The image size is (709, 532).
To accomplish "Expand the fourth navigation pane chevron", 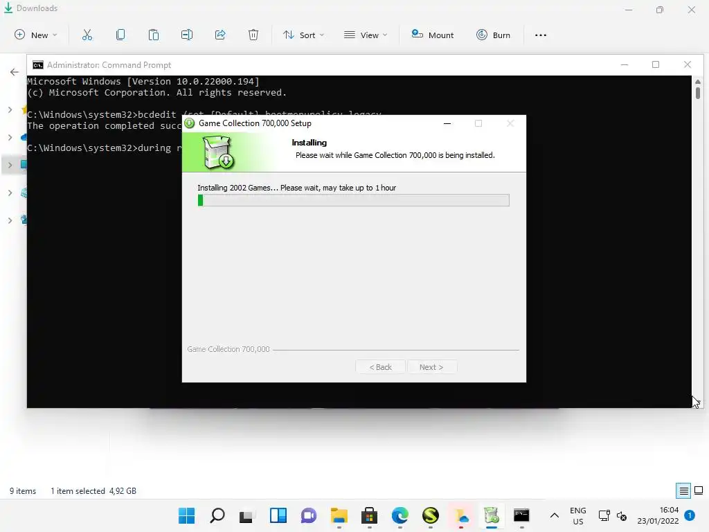I will coord(10,193).
